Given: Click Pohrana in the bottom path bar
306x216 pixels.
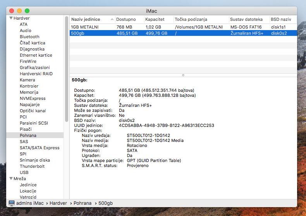Looking at the screenshot, I should (83, 203).
